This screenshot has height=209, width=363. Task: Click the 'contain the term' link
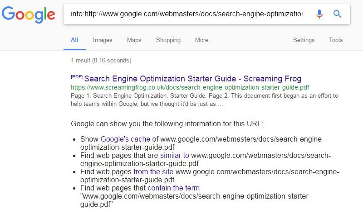click(x=173, y=188)
